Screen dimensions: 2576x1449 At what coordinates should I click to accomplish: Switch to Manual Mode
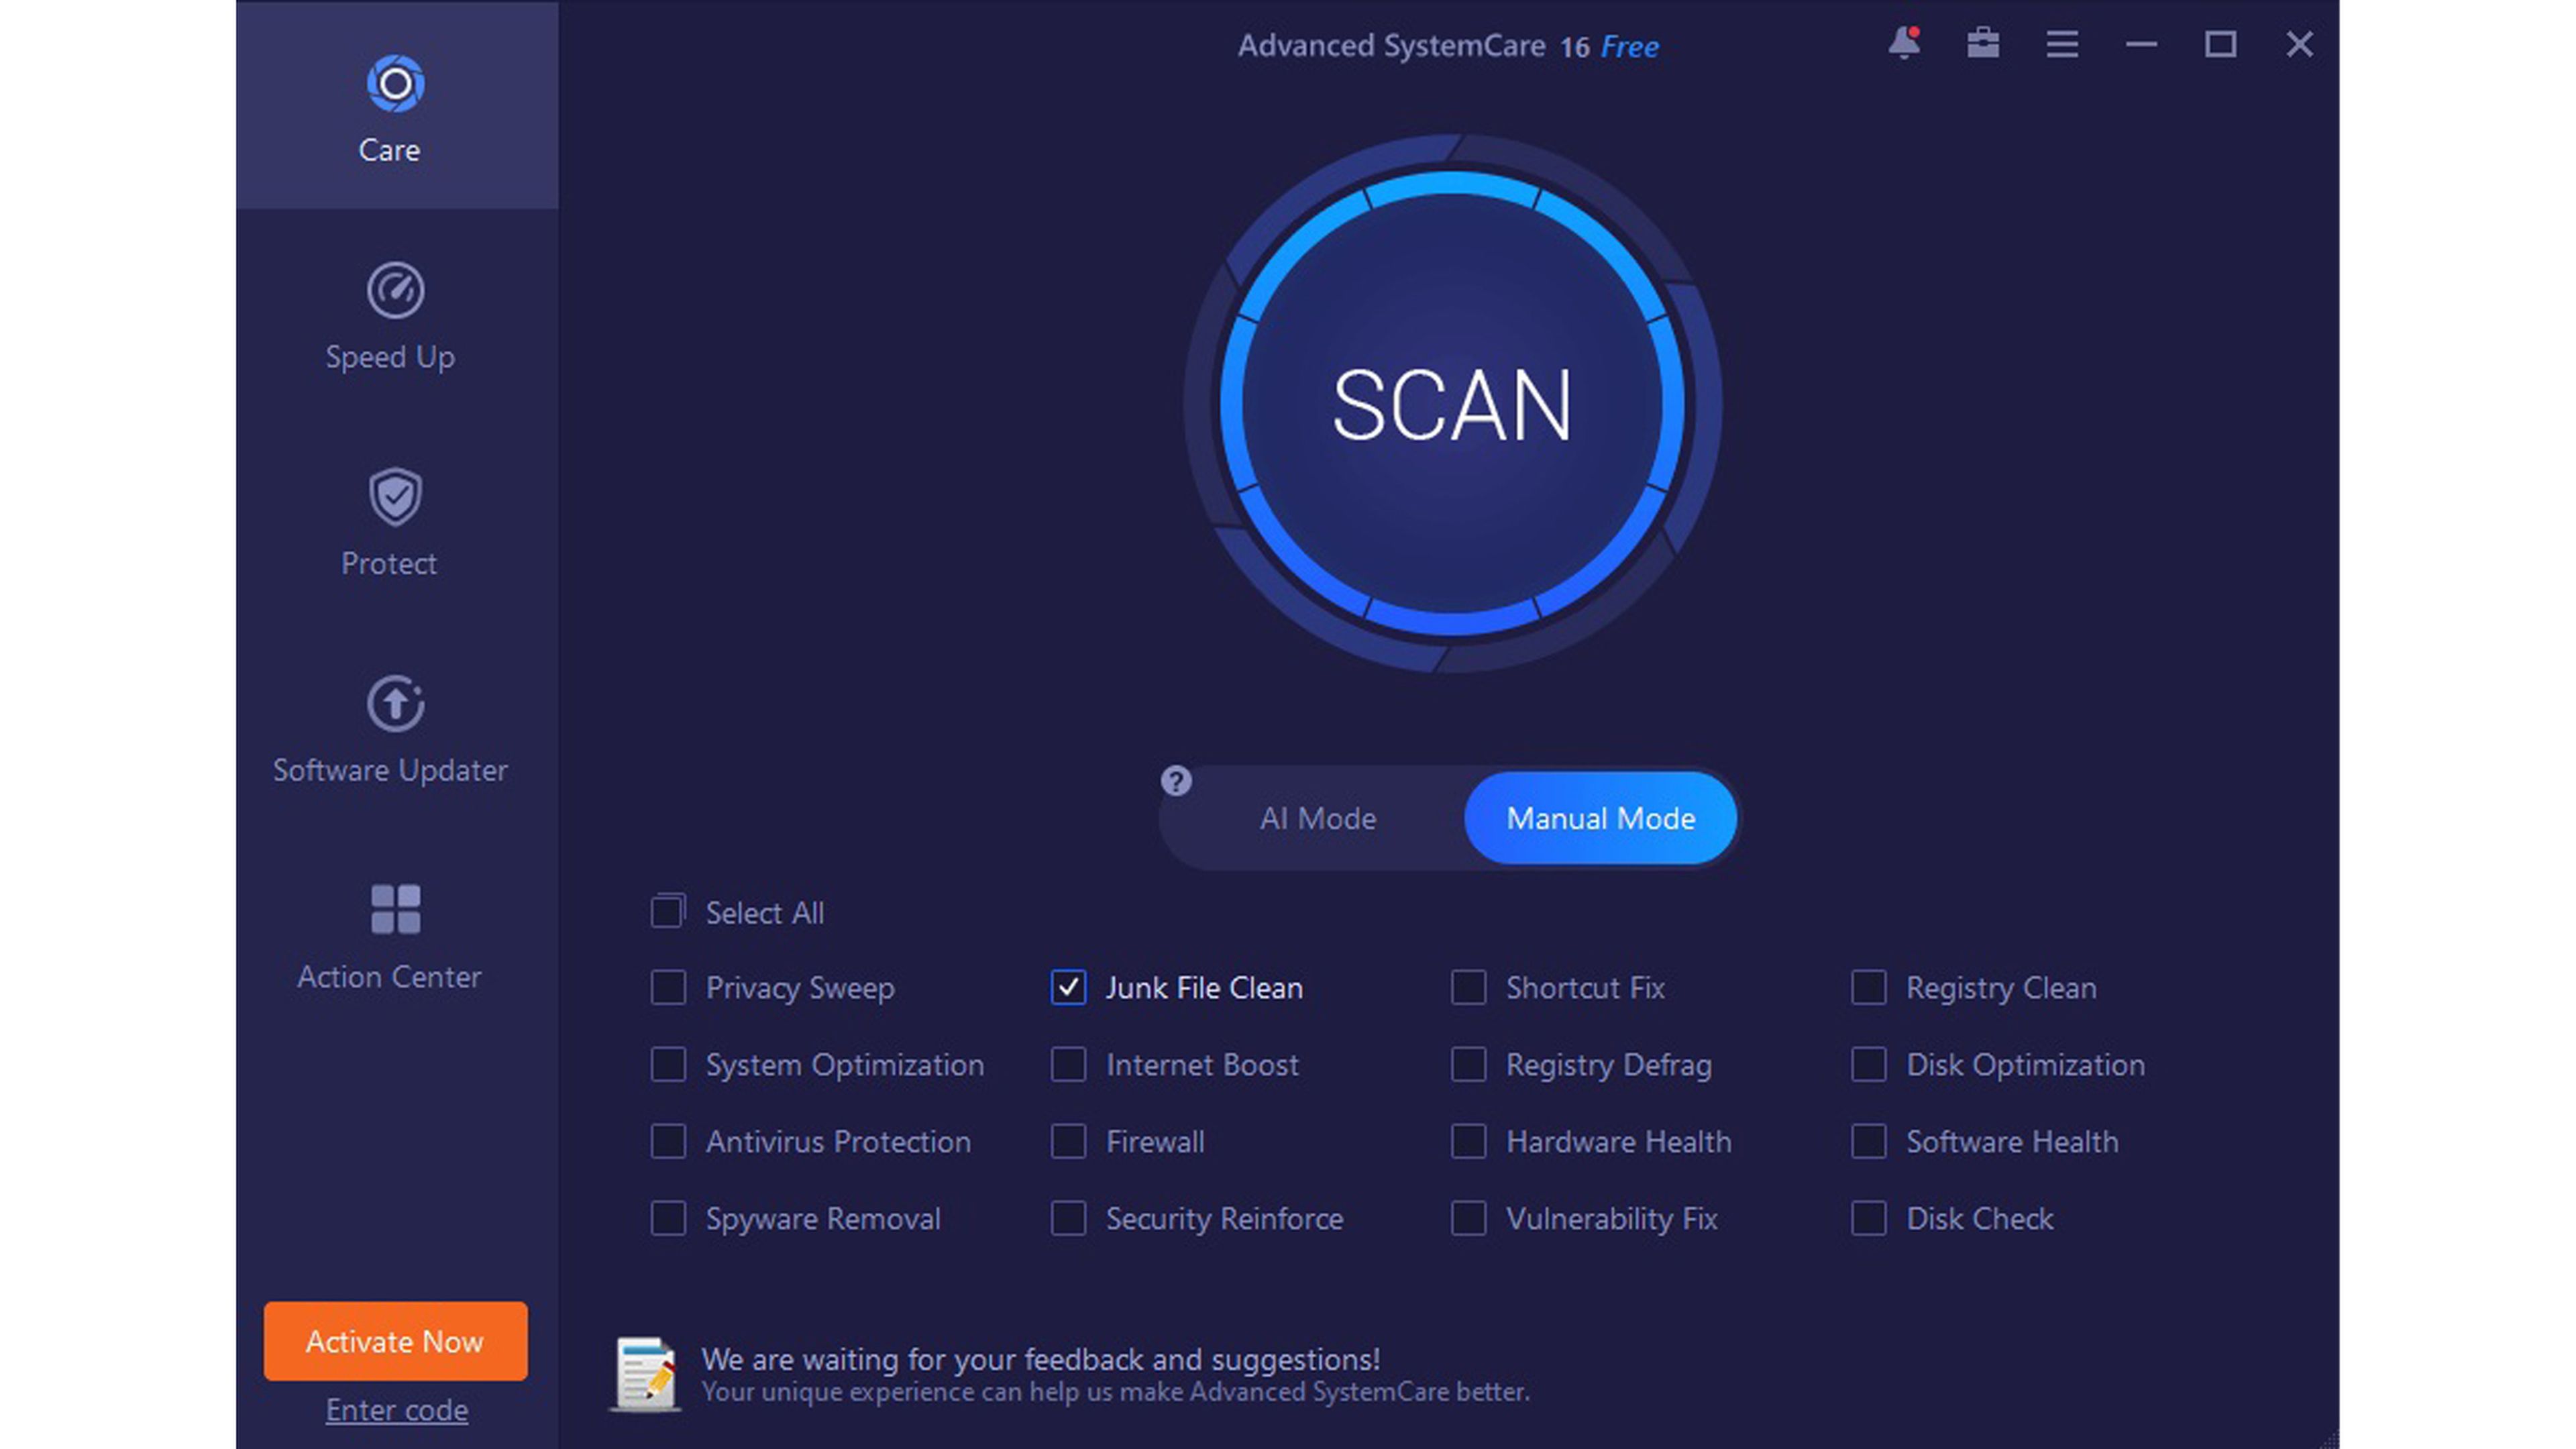tap(1600, 819)
